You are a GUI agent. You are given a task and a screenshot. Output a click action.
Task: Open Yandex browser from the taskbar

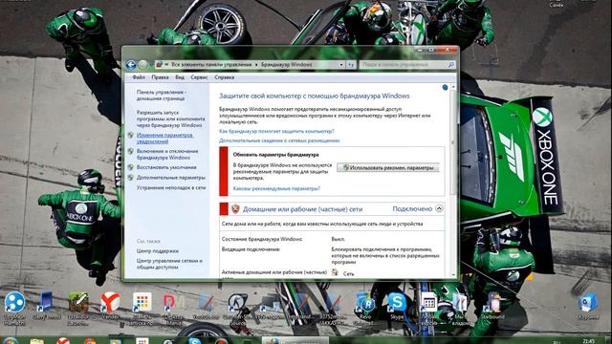[63, 341]
